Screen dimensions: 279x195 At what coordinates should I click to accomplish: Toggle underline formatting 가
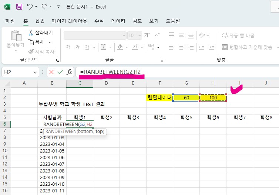click(x=87, y=47)
